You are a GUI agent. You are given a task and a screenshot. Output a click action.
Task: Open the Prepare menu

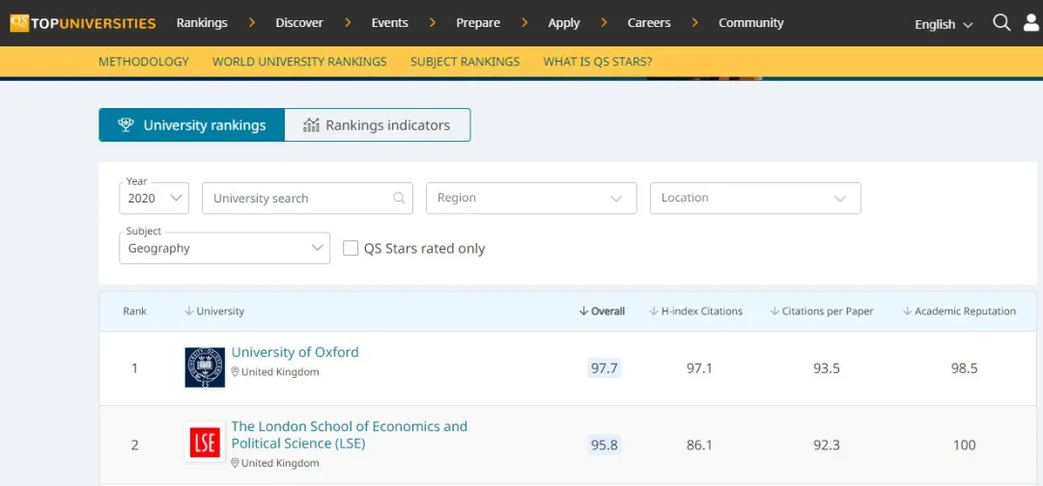tap(478, 23)
